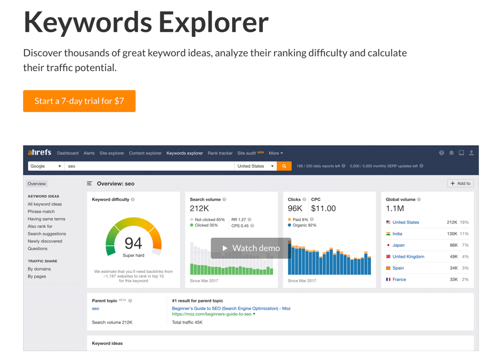
Task: Open United States link in Global volume list
Action: 406,222
